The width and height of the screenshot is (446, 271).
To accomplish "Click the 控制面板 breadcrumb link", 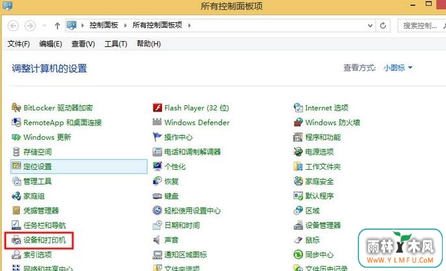I will pos(104,25).
